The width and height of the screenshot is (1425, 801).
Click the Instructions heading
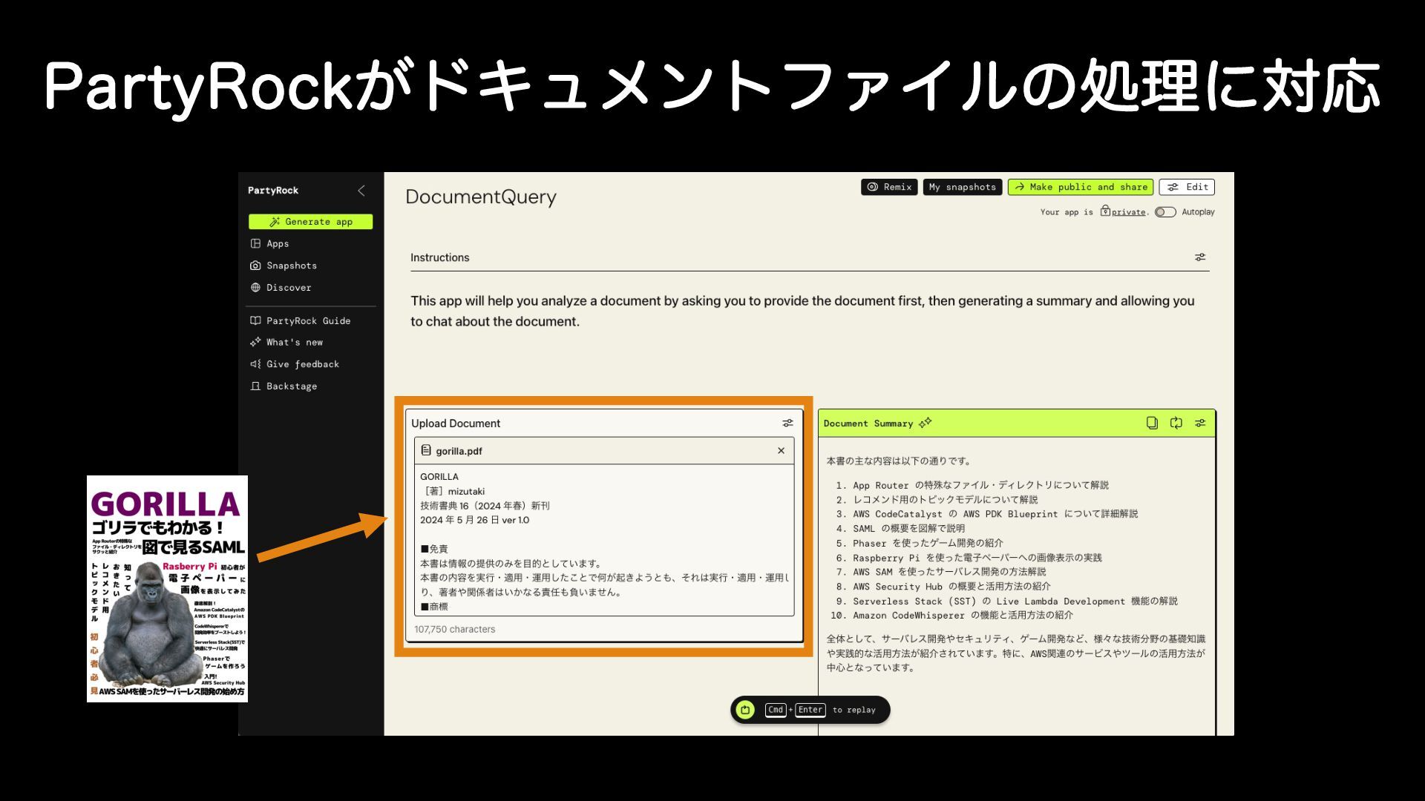pos(440,257)
